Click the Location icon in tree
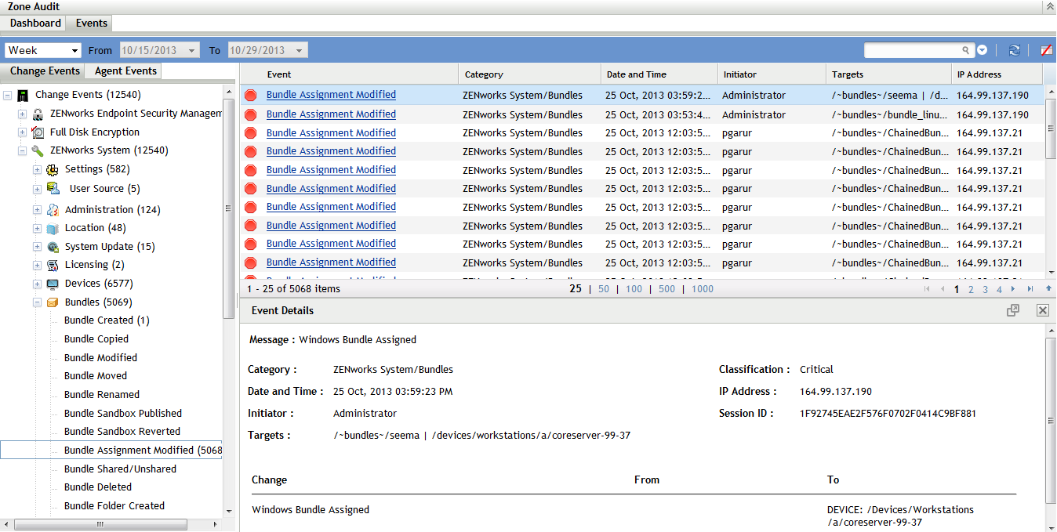This screenshot has height=532, width=1057. [x=53, y=229]
